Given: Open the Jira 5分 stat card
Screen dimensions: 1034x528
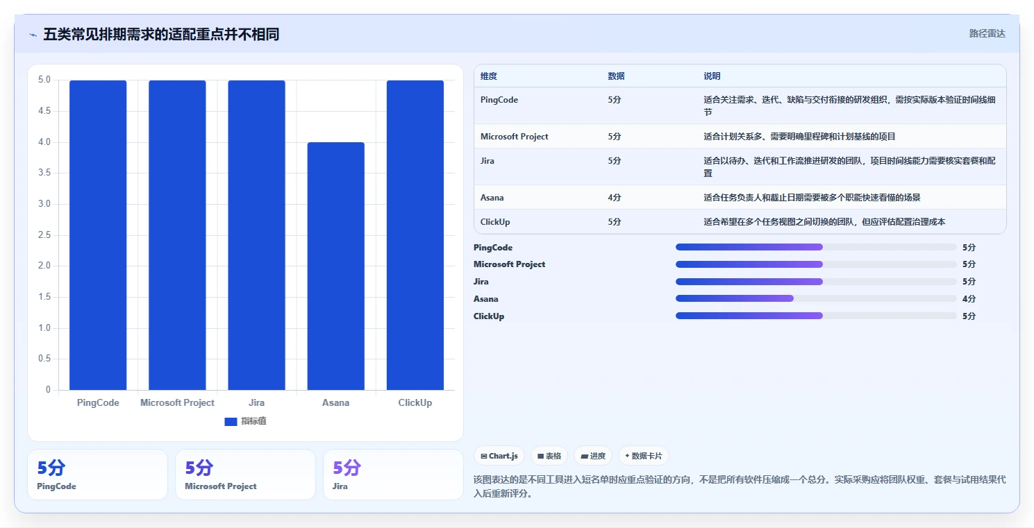Looking at the screenshot, I should pyautogui.click(x=394, y=475).
